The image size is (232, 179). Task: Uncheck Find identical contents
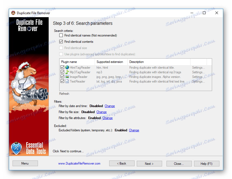61,42
